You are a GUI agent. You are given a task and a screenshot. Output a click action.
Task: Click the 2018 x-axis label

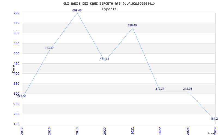(x=50, y=131)
